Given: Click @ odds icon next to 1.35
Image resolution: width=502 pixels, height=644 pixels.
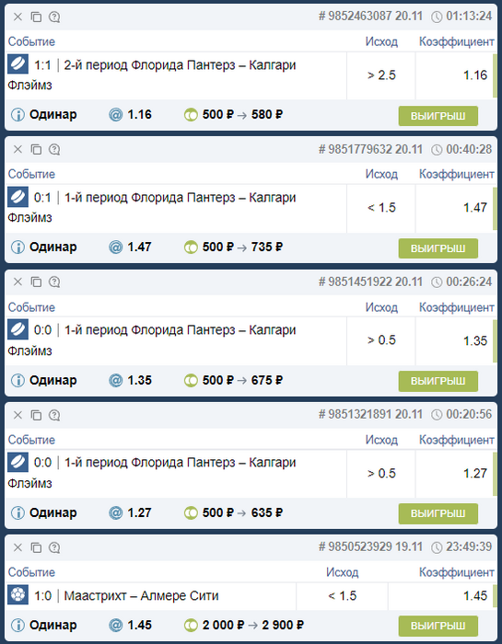Looking at the screenshot, I should coord(115,380).
